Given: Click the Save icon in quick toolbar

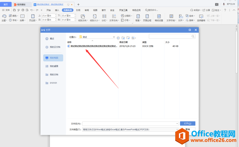Looking at the screenshot, I should click(x=14, y=10).
